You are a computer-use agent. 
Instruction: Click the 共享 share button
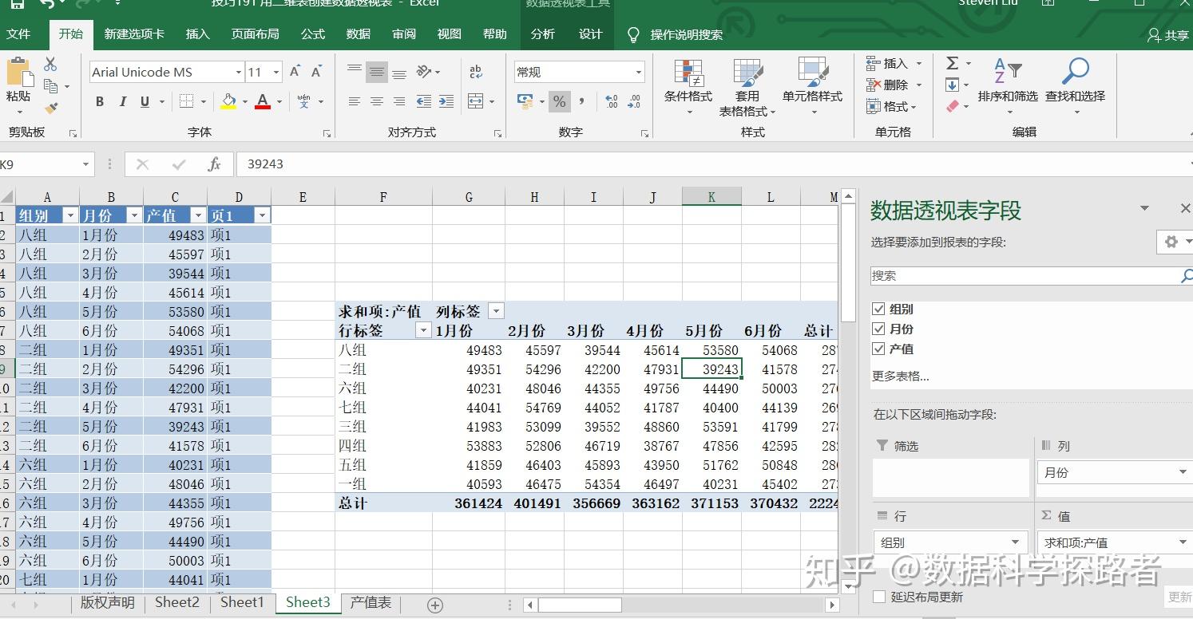click(1168, 35)
